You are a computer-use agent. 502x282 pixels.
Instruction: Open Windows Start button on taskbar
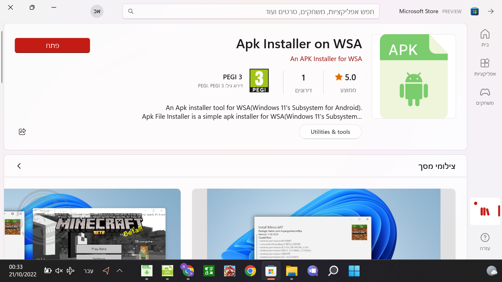pyautogui.click(x=354, y=271)
